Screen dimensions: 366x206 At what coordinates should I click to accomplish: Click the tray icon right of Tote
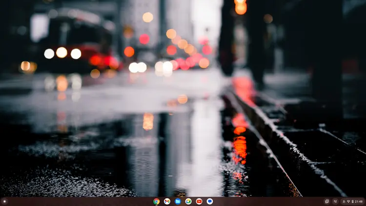coord(335,201)
